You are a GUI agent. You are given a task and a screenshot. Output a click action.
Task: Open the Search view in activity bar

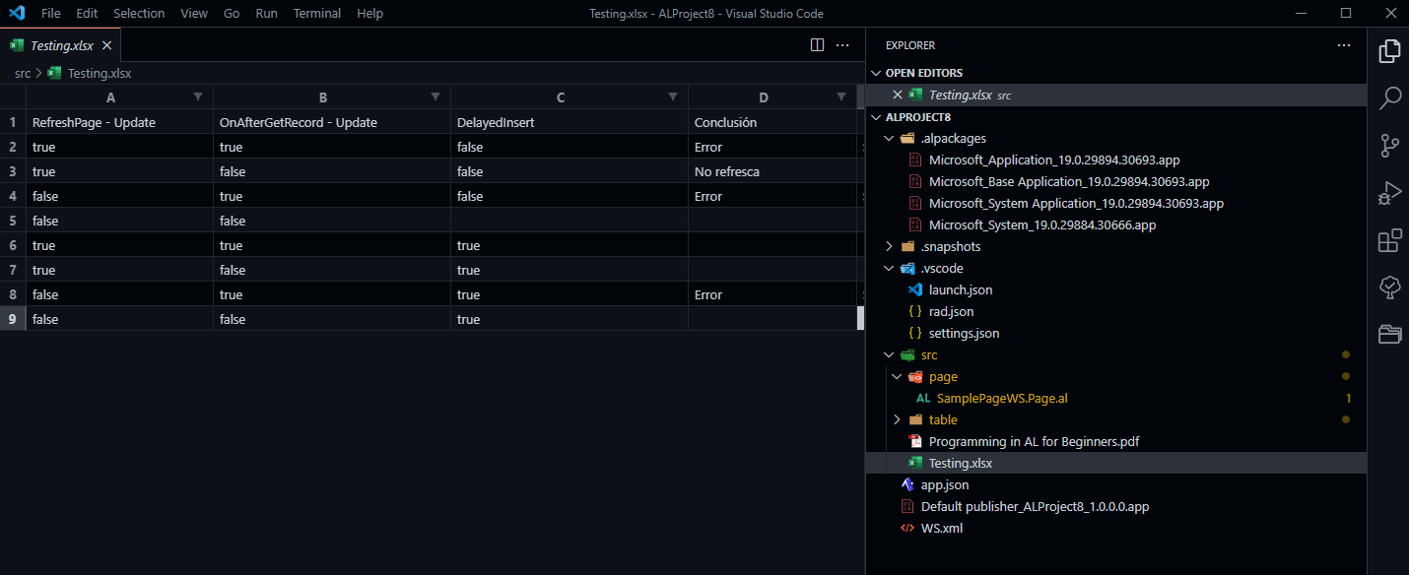tap(1389, 97)
